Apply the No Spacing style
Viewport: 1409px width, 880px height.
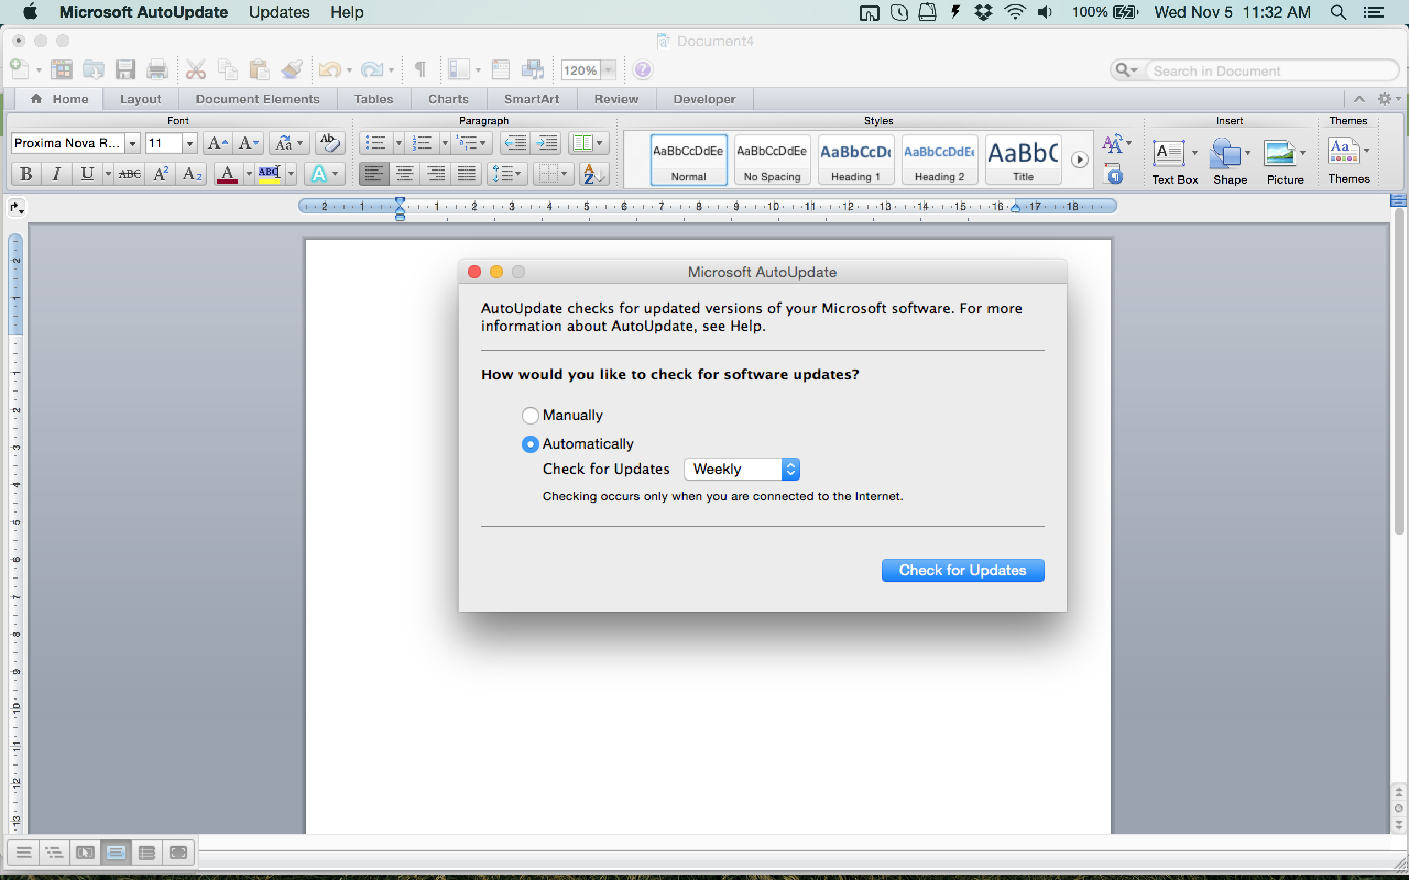click(772, 159)
